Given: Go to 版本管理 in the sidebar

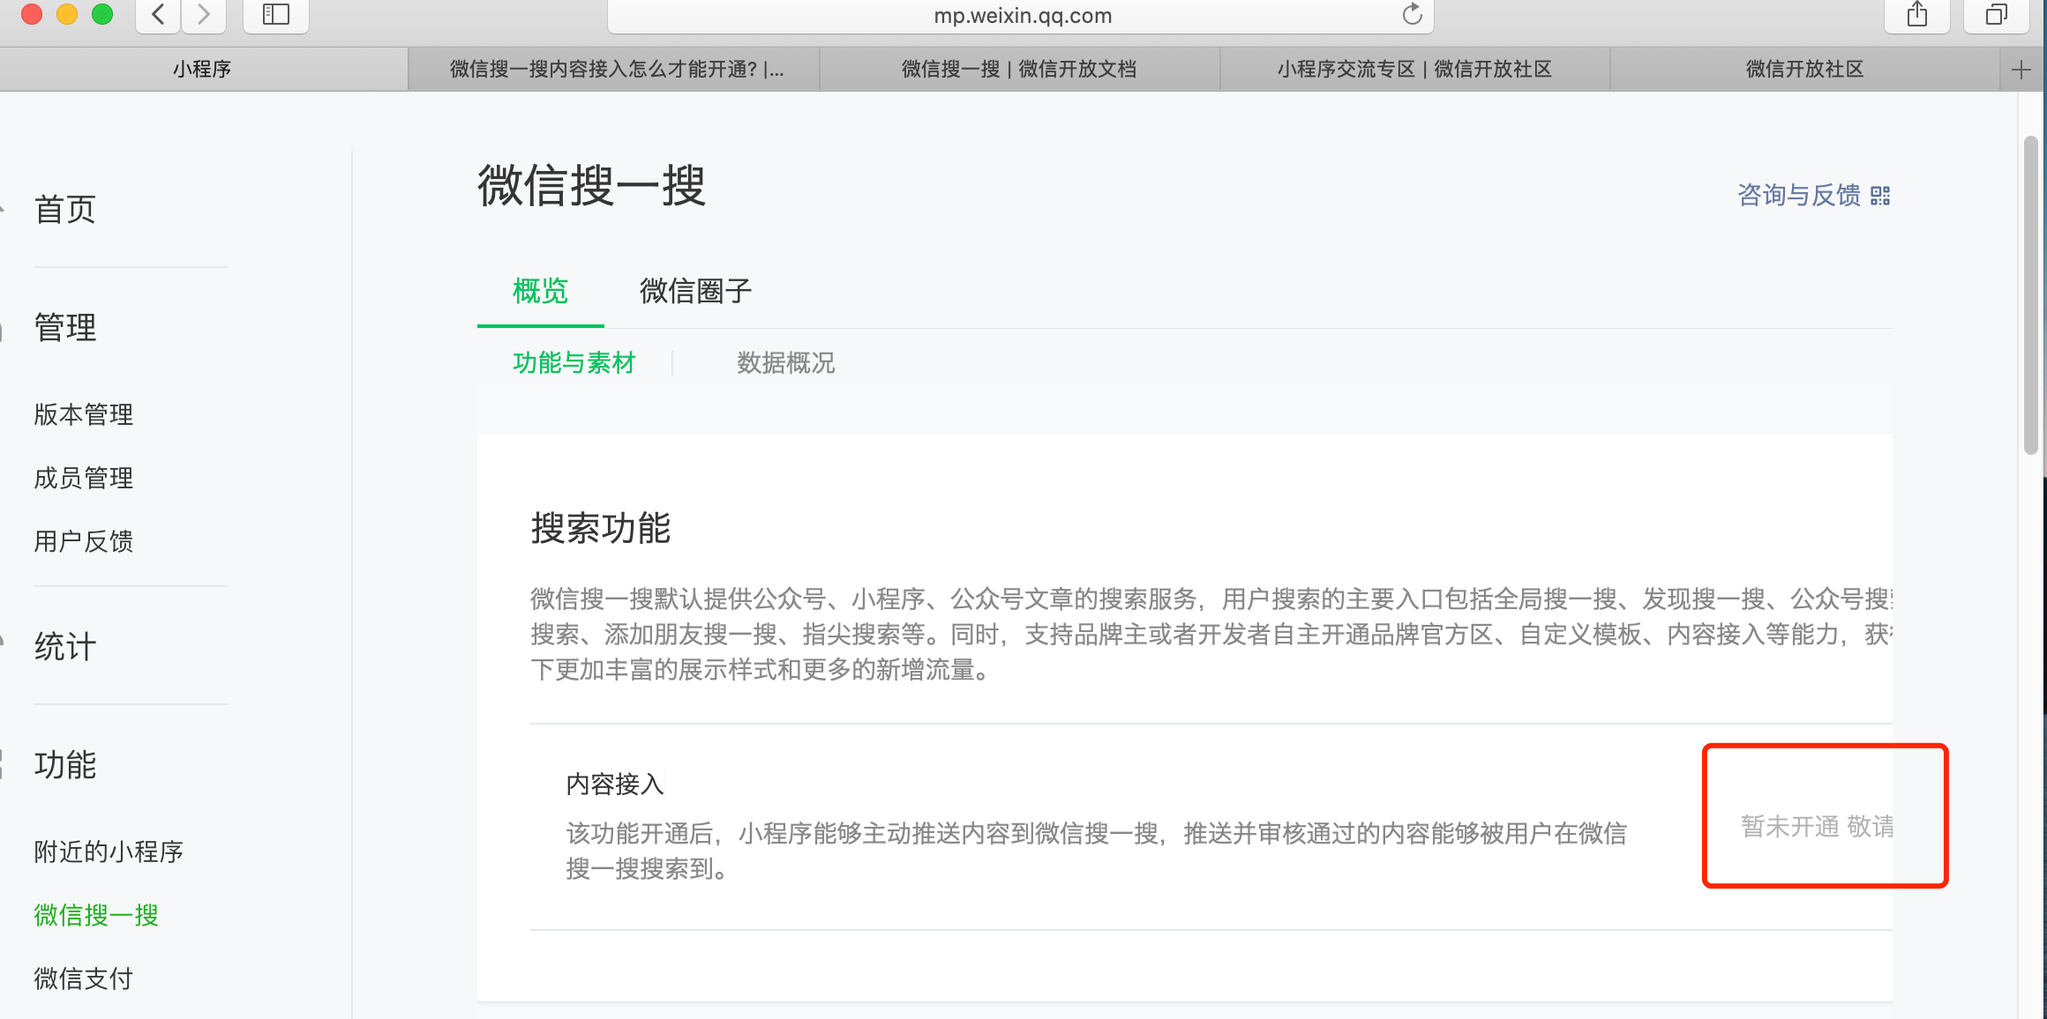Looking at the screenshot, I should pos(84,414).
